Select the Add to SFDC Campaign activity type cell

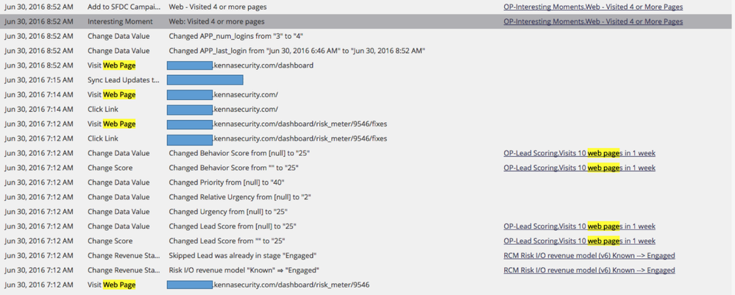pyautogui.click(x=123, y=7)
